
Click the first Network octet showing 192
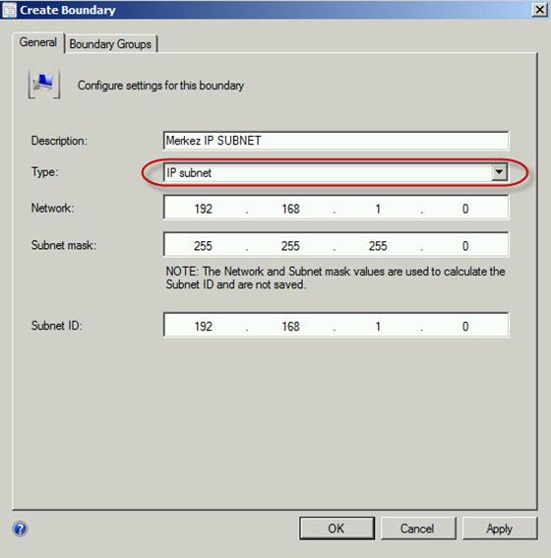coord(203,209)
